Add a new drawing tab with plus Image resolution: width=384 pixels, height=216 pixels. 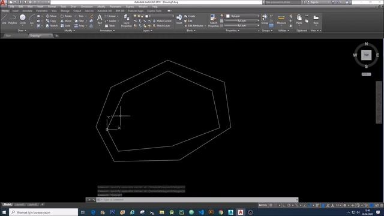tap(56, 36)
